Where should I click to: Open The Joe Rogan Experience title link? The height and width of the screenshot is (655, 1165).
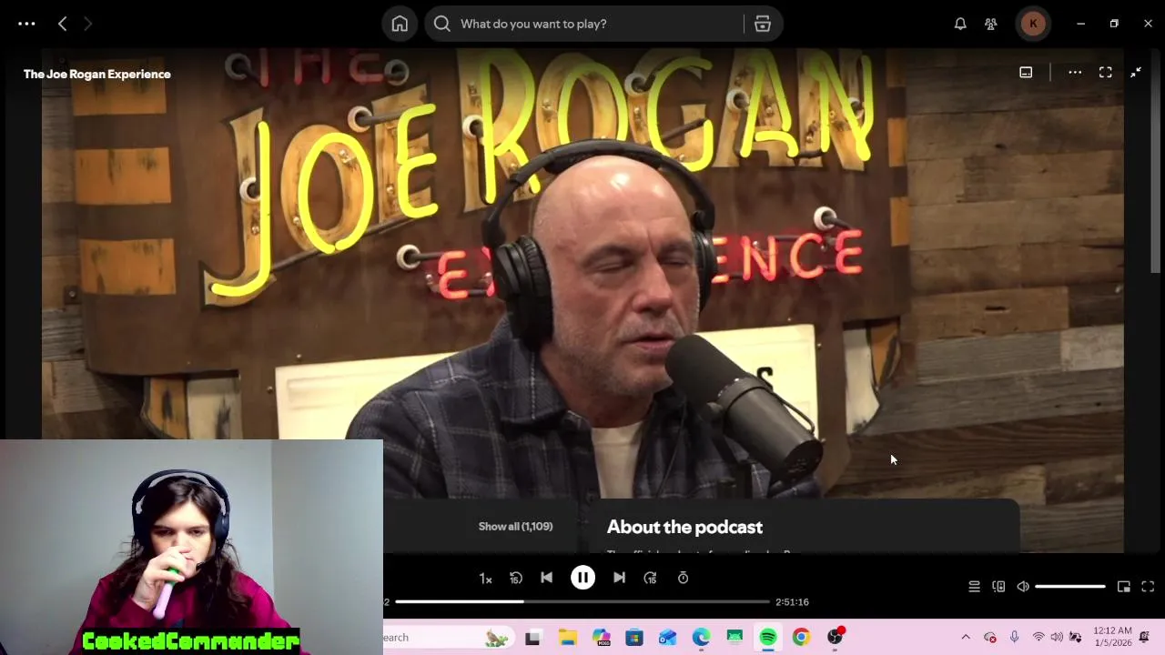pos(97,74)
